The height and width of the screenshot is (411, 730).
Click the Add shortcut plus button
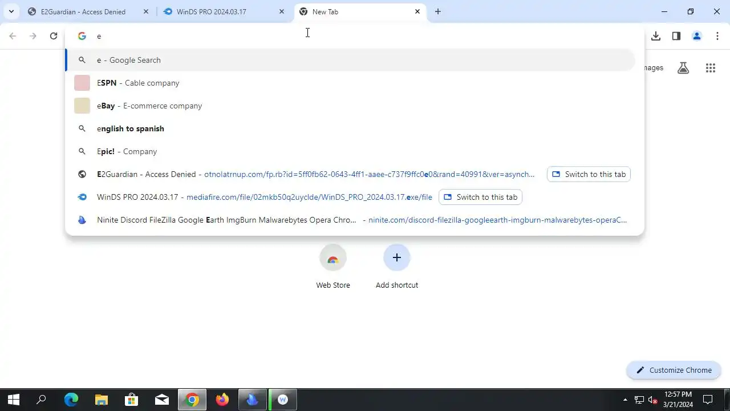(397, 257)
